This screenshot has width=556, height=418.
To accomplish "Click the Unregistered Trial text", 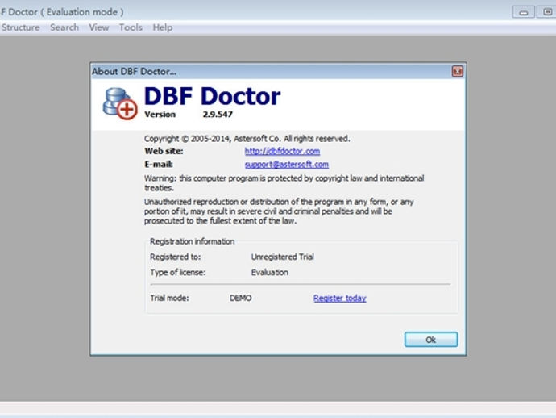I will point(283,257).
